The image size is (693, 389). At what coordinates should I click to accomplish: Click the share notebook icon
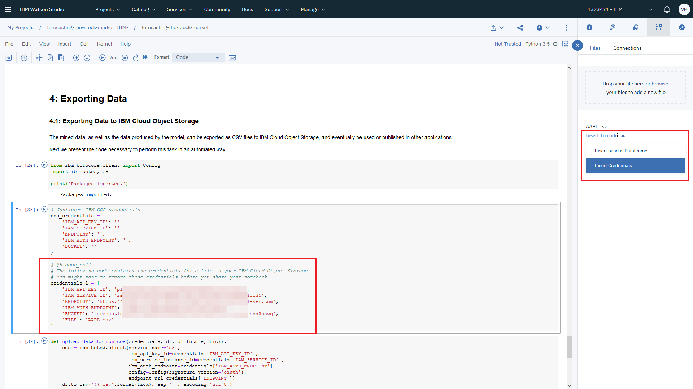[x=520, y=28]
